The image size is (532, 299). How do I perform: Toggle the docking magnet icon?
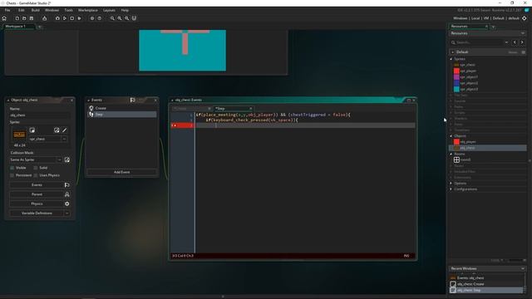click(134, 18)
